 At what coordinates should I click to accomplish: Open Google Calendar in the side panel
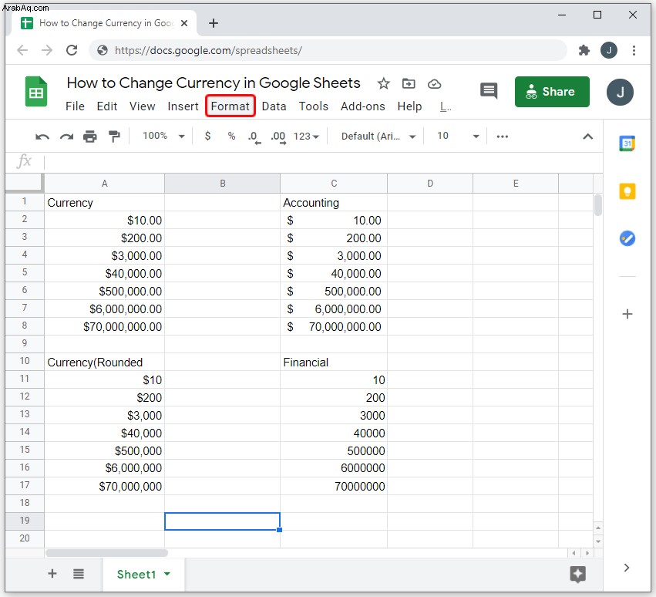[627, 143]
